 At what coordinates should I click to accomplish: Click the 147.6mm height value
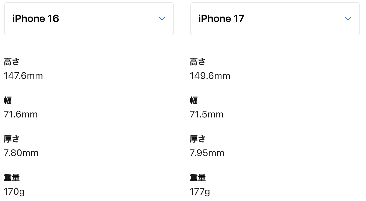coord(23,76)
